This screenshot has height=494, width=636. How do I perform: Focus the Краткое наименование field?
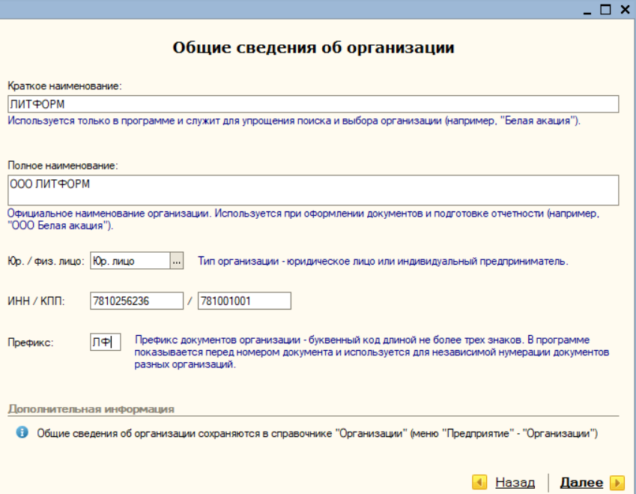point(313,104)
